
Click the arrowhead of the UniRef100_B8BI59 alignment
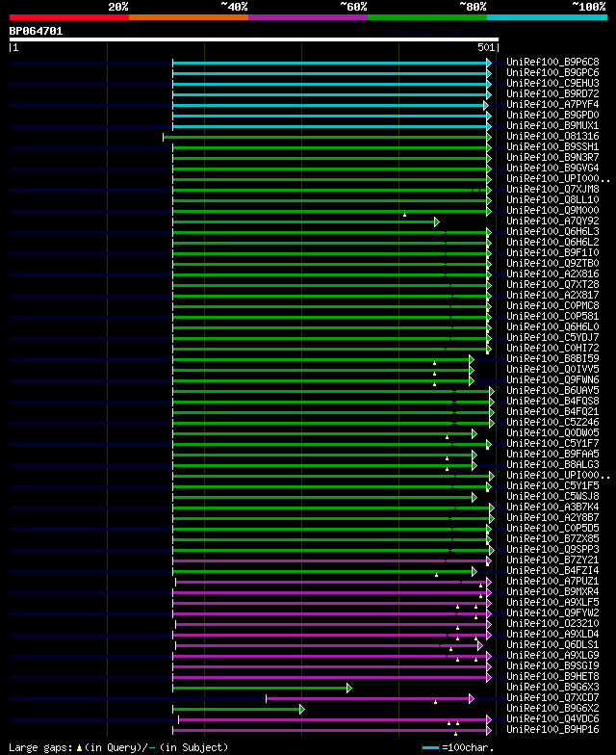pyautogui.click(x=472, y=360)
